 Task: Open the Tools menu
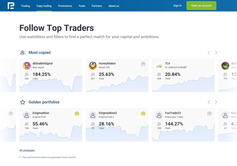click(x=82, y=6)
